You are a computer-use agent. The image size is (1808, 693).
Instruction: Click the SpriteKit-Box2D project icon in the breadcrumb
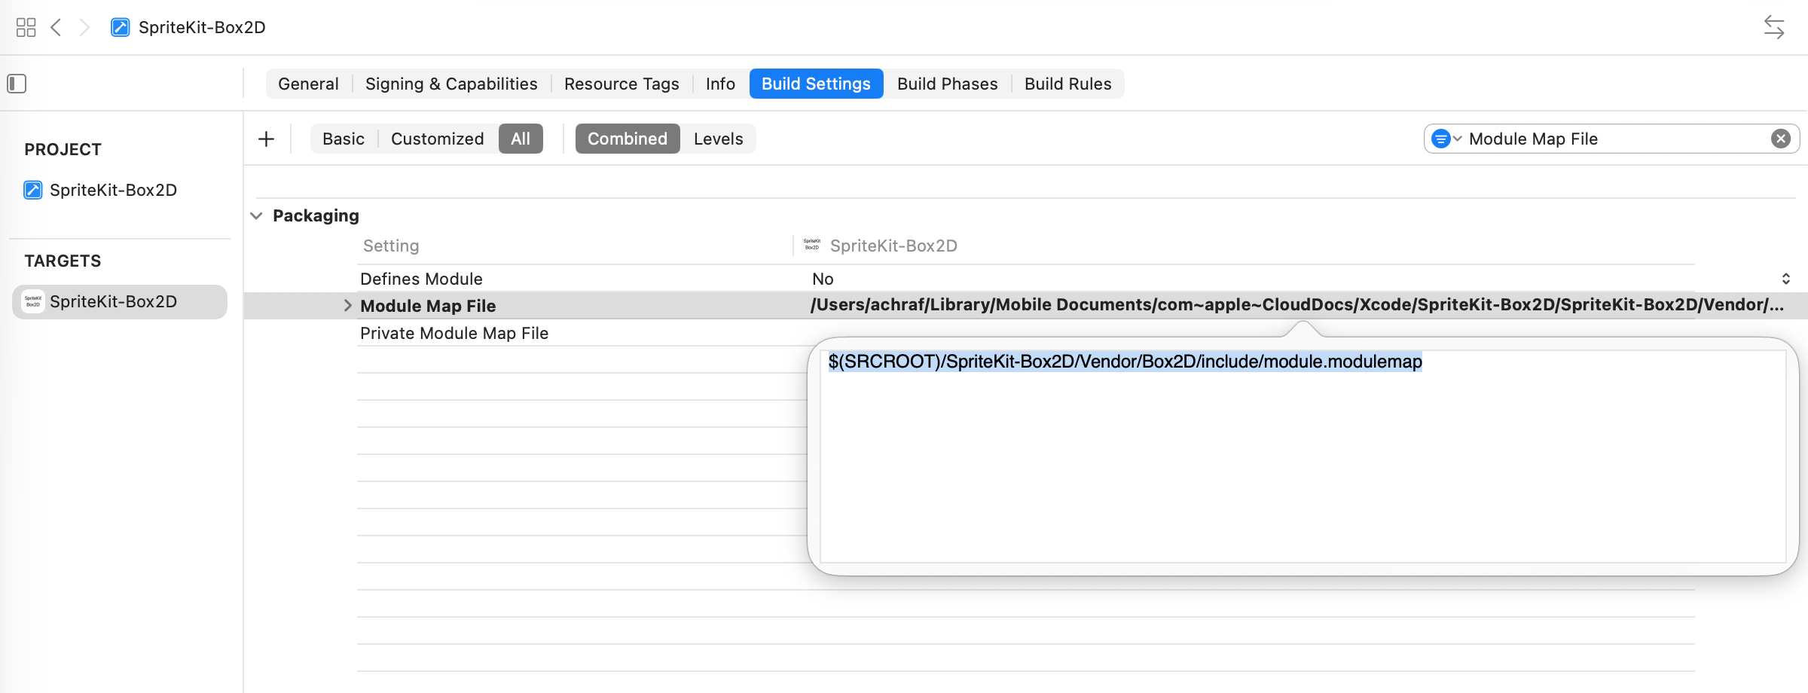[120, 28]
